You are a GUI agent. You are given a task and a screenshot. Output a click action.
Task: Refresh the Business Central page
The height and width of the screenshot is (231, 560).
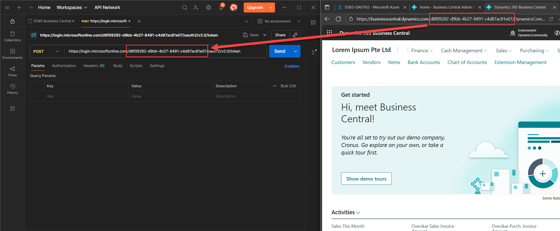pyautogui.click(x=338, y=19)
